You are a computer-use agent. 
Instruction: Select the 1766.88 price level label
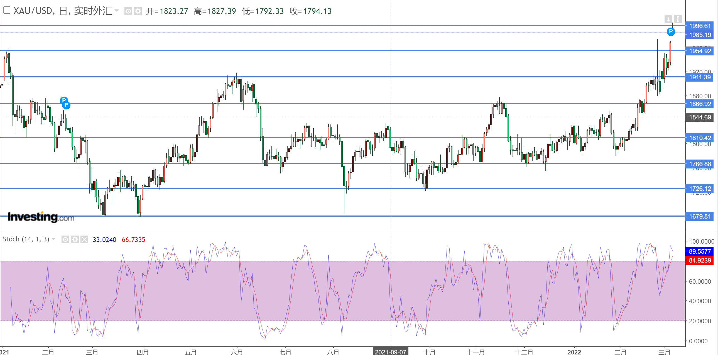coord(699,164)
